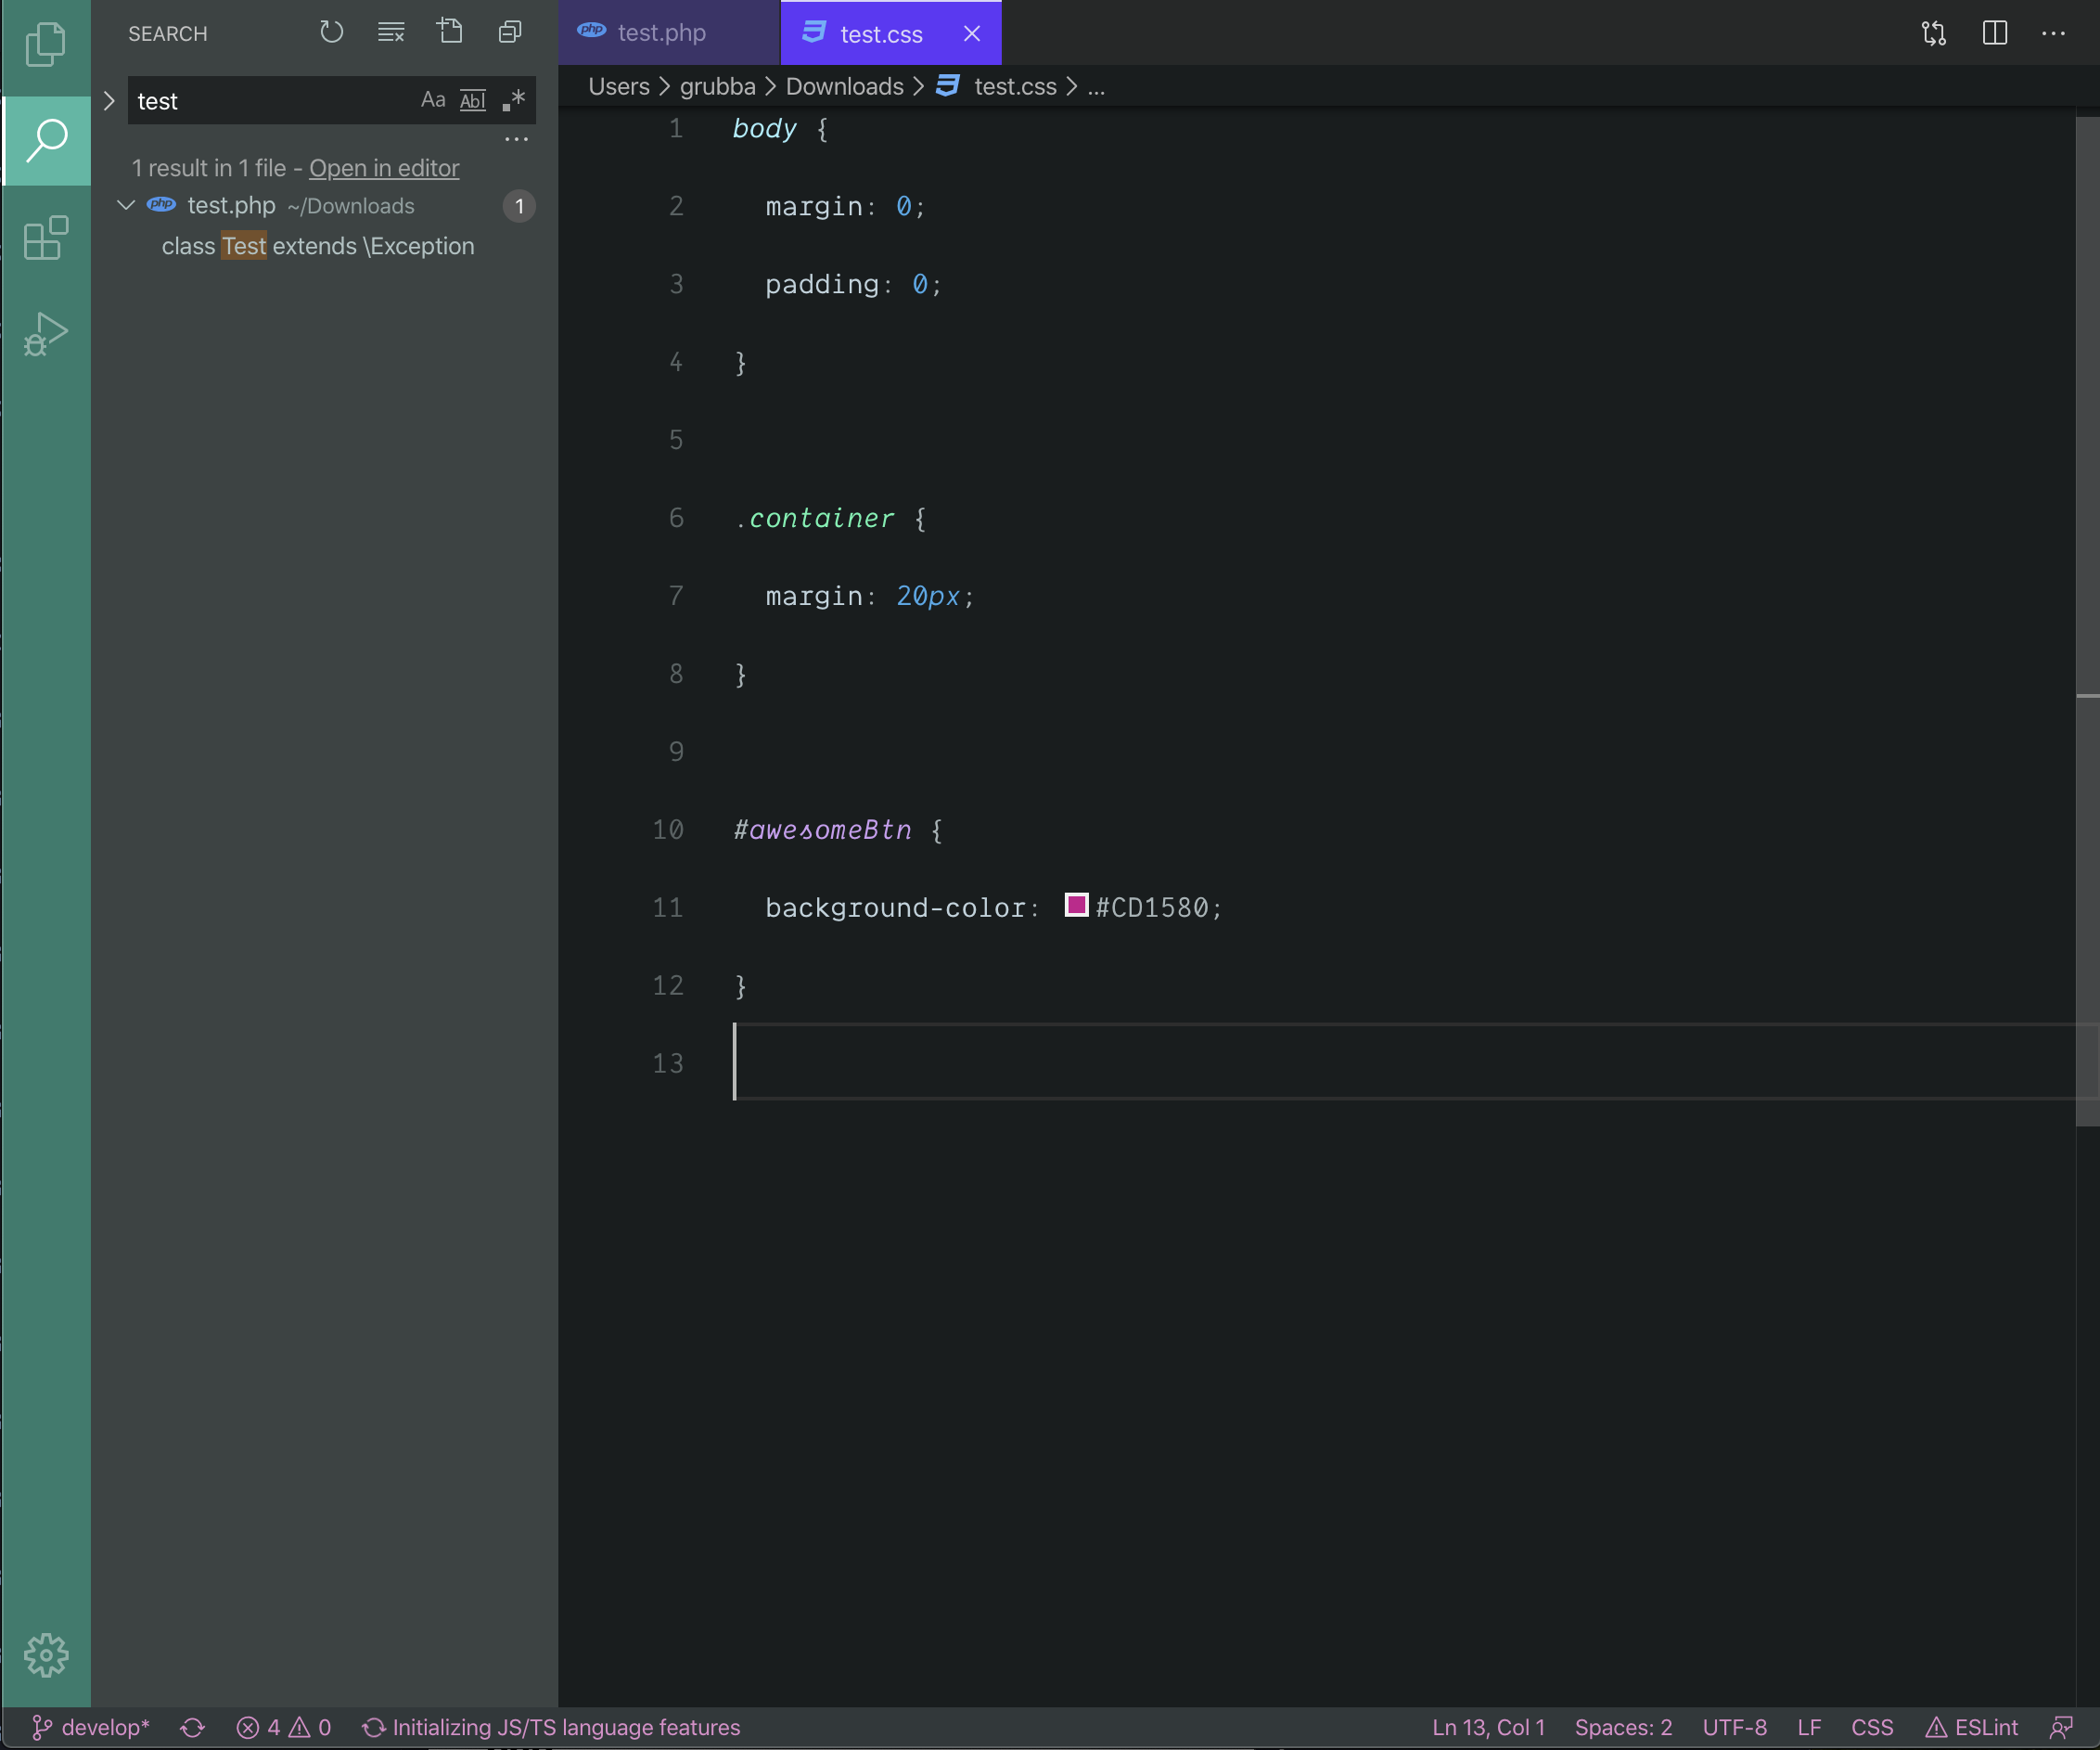Switch to the test.php tab

point(660,33)
